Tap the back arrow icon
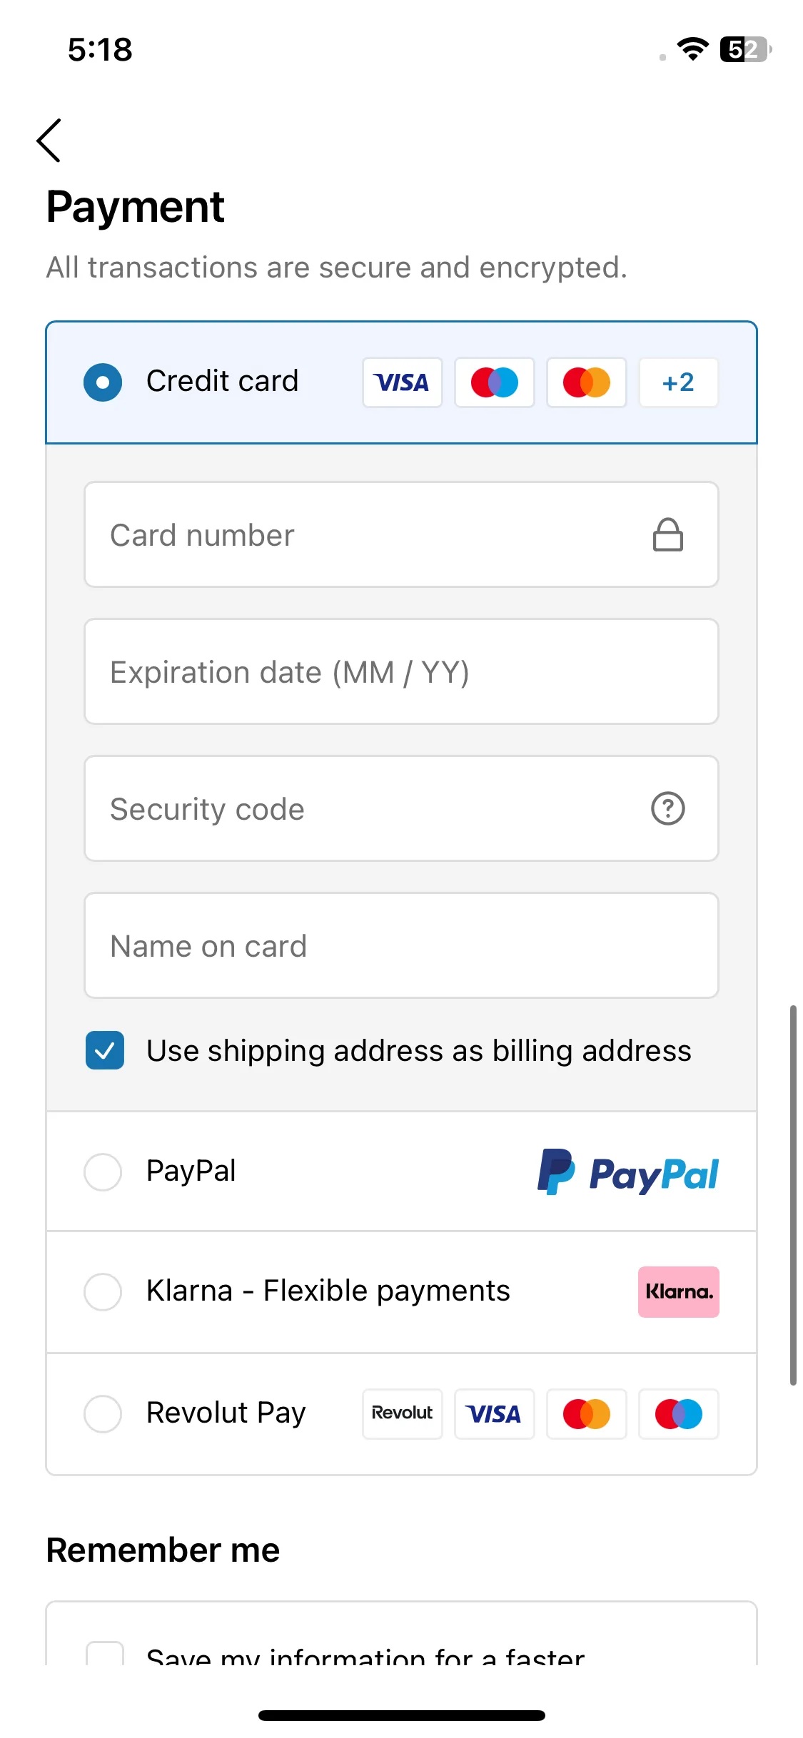The image size is (803, 1738). point(49,141)
